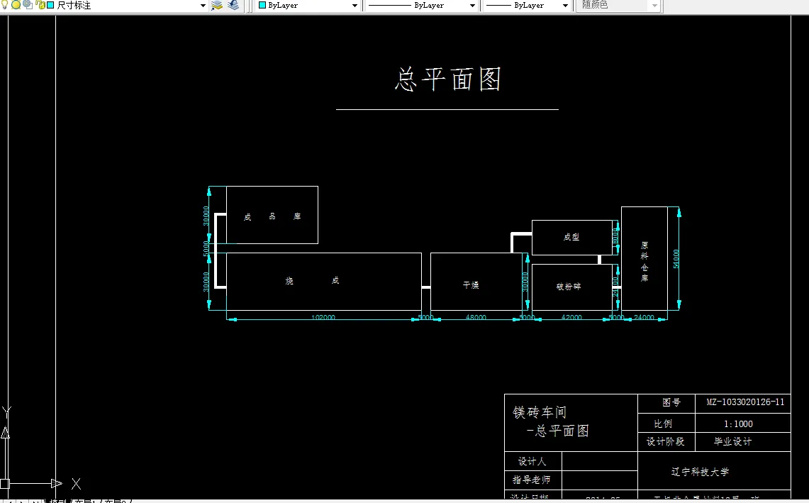The width and height of the screenshot is (809, 503).
Task: Click the cyan layer color swatch
Action: click(51, 6)
